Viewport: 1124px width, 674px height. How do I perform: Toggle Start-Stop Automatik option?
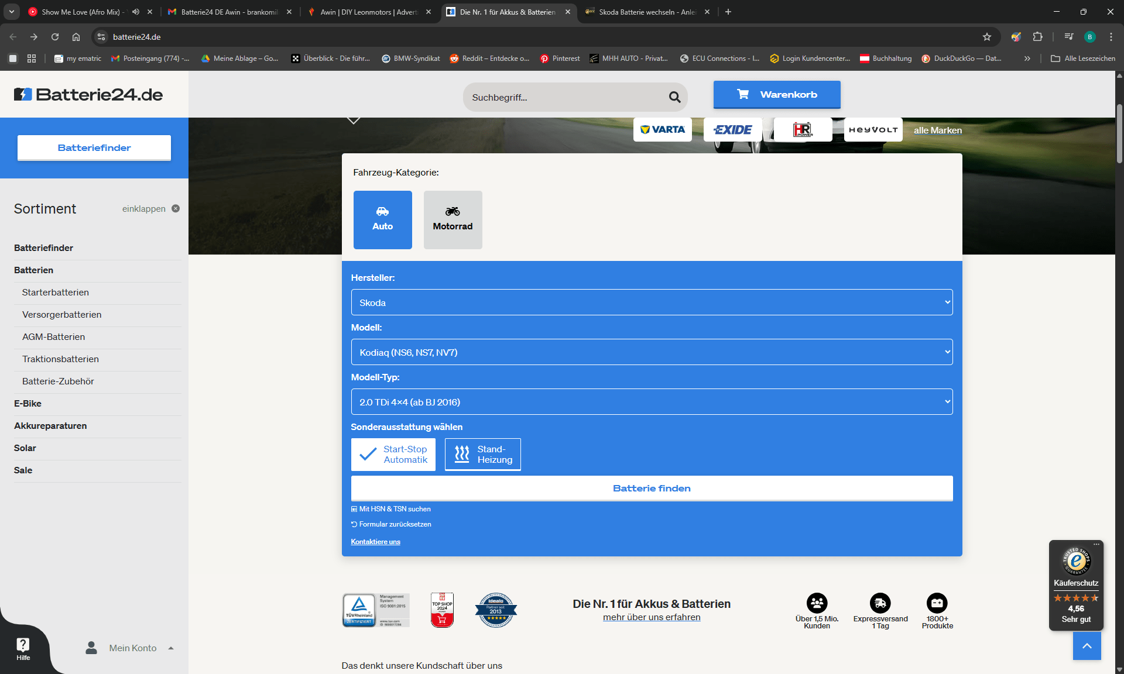pyautogui.click(x=393, y=454)
